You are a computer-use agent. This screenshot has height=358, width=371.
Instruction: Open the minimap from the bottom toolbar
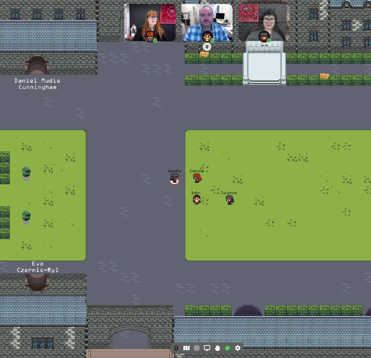point(186,348)
